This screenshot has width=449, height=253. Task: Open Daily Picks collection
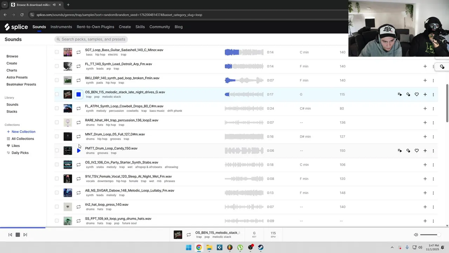pyautogui.click(x=18, y=153)
